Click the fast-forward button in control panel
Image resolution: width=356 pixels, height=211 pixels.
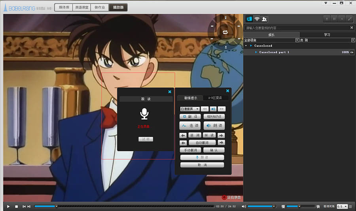tap(222, 109)
